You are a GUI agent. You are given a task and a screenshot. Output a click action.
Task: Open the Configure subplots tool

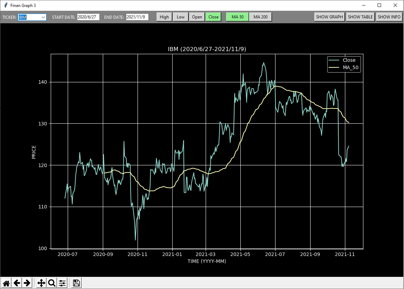pyautogui.click(x=62, y=283)
